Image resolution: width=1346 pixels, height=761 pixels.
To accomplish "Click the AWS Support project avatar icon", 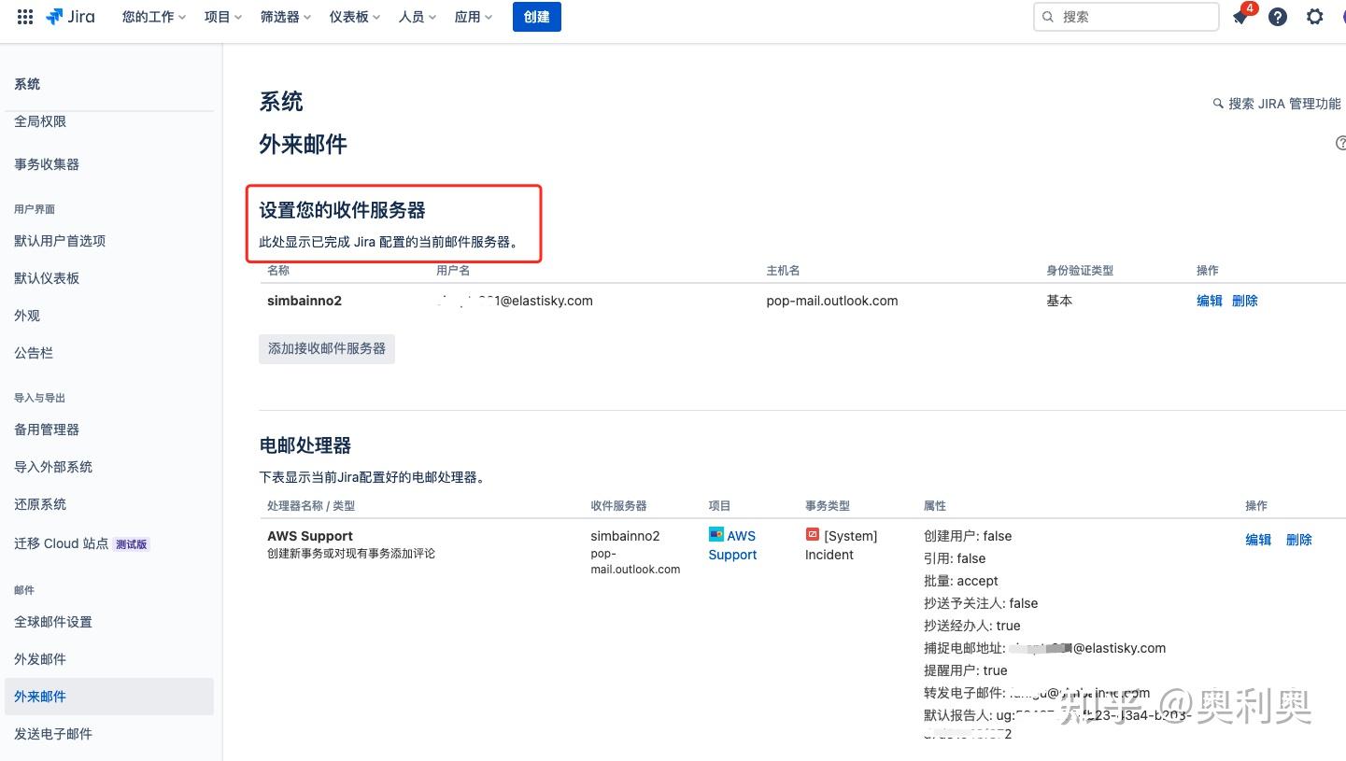I will tap(716, 535).
